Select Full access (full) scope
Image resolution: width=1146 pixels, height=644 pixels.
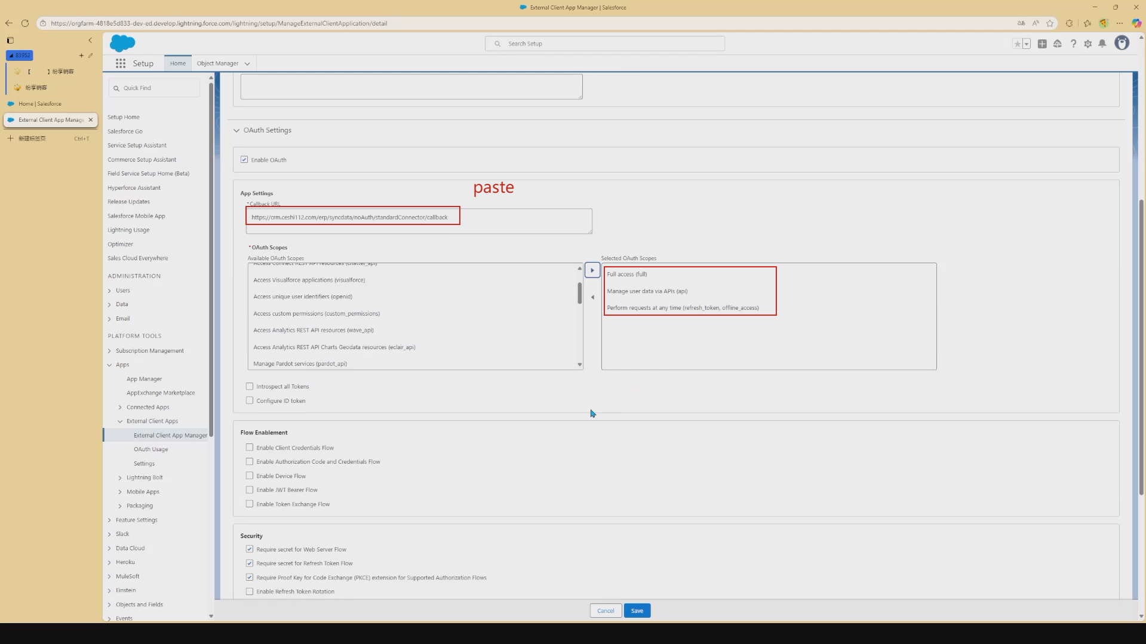point(627,274)
